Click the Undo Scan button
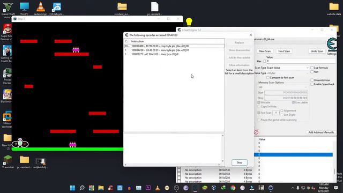This screenshot has height=193, width=343. (317, 51)
